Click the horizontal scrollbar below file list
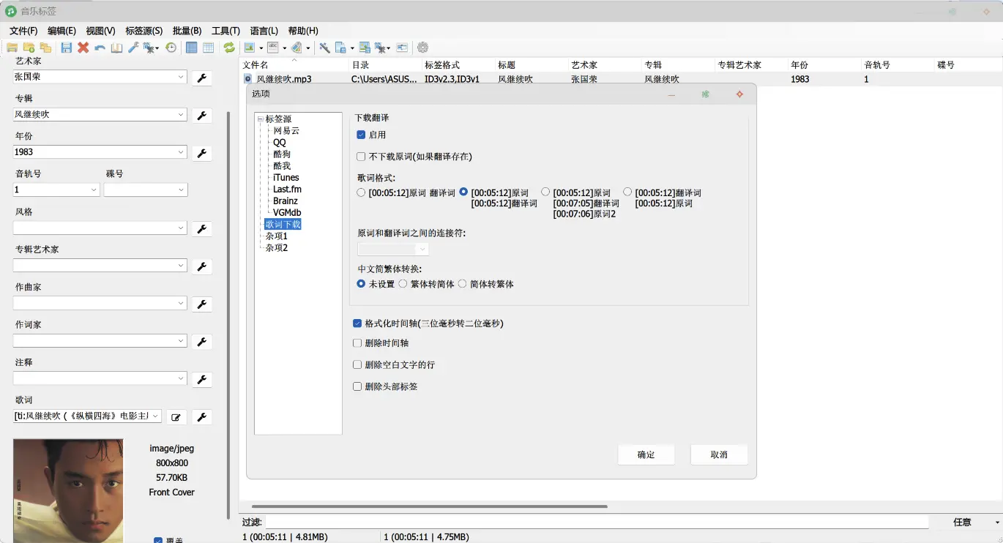1003x543 pixels. coord(429,506)
